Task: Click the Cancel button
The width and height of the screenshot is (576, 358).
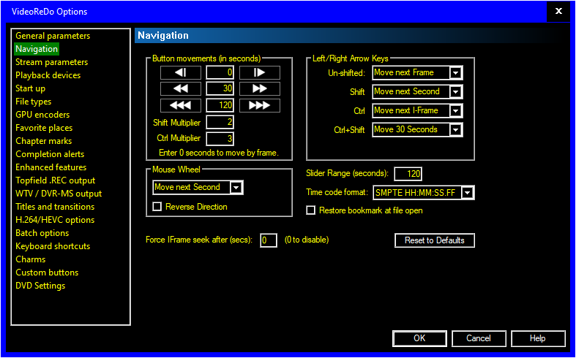Action: tap(479, 338)
